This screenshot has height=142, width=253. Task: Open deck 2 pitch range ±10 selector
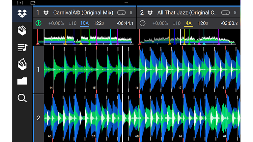[176, 23]
